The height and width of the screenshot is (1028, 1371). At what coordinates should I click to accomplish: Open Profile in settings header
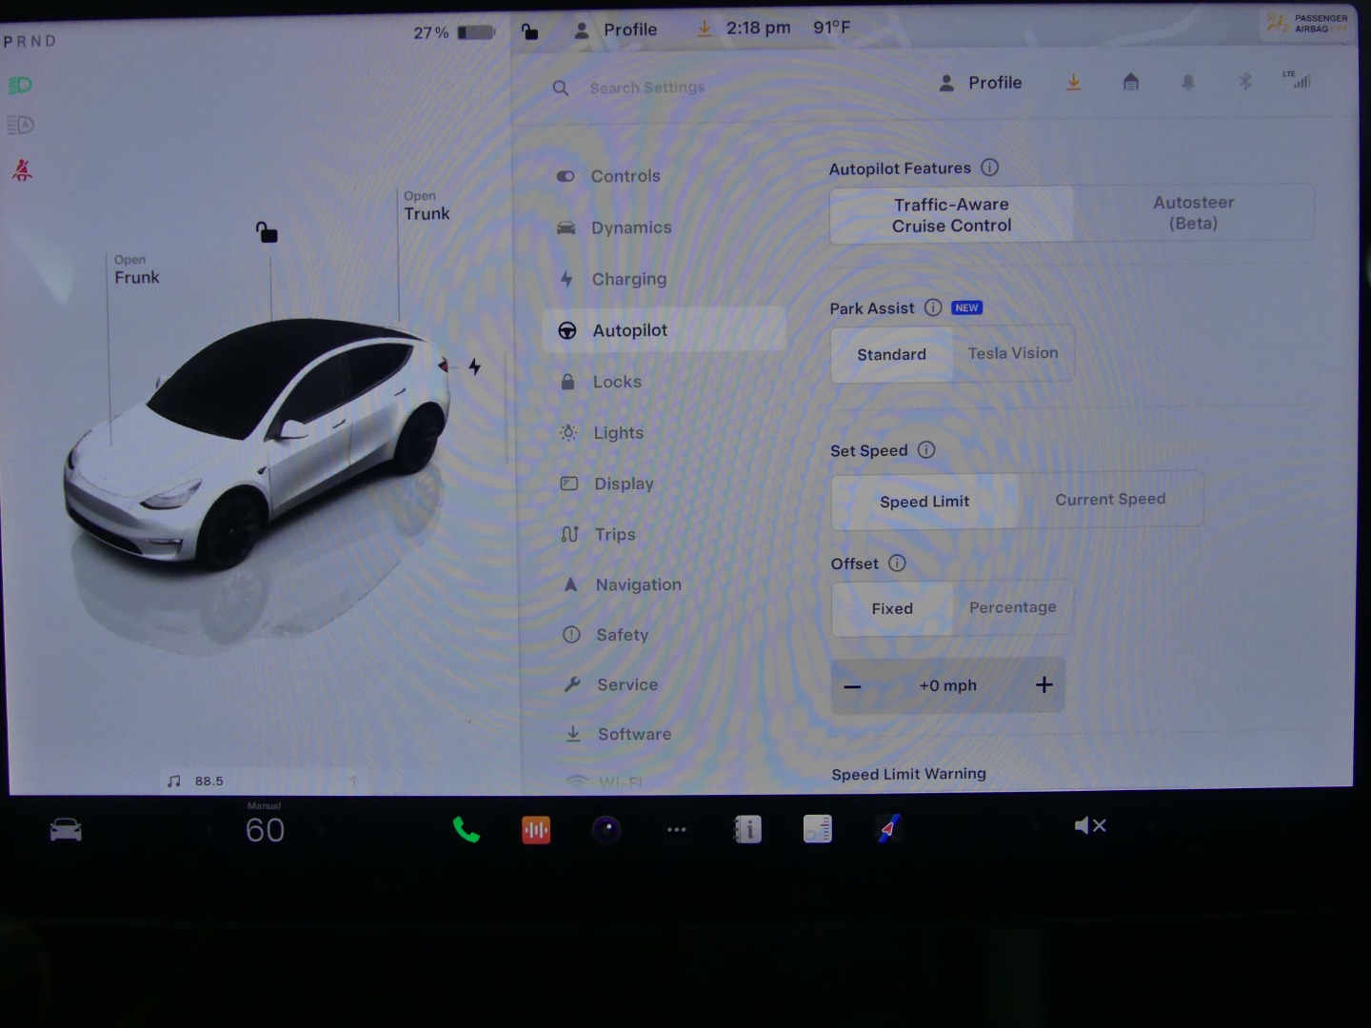[981, 83]
